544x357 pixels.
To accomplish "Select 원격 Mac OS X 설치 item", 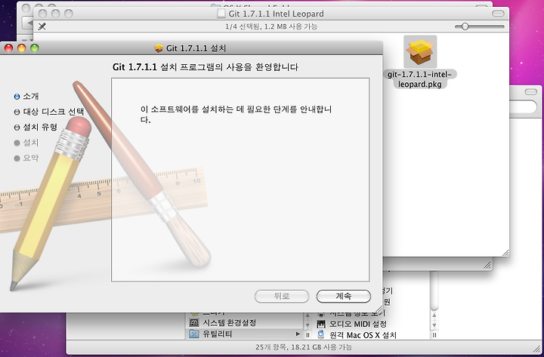I will pyautogui.click(x=363, y=335).
